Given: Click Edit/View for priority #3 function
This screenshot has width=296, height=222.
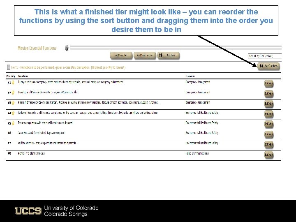Looking at the screenshot, I should point(269,104).
